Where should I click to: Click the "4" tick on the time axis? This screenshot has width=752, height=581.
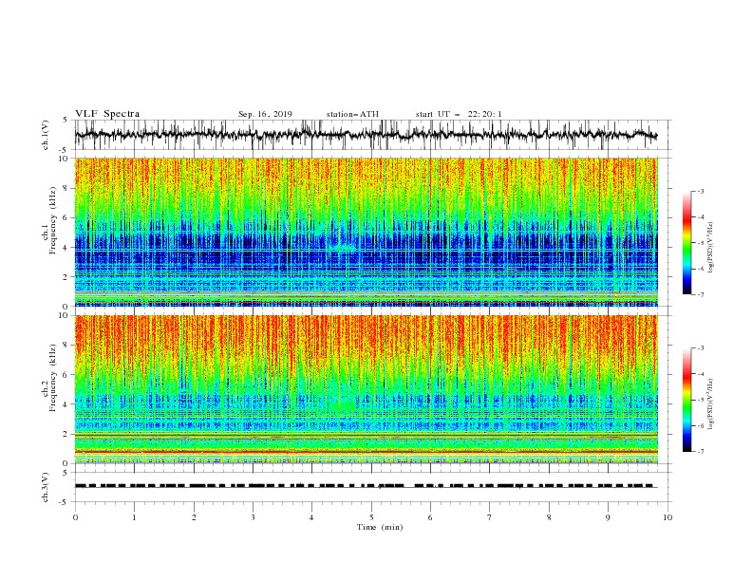(311, 517)
